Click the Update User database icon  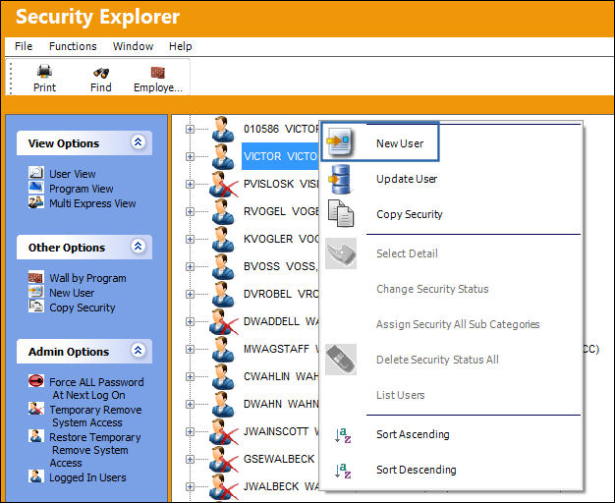click(340, 179)
